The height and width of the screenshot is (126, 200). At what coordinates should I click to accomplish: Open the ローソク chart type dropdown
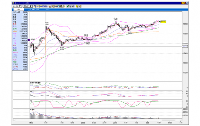pyautogui.click(x=17, y=6)
